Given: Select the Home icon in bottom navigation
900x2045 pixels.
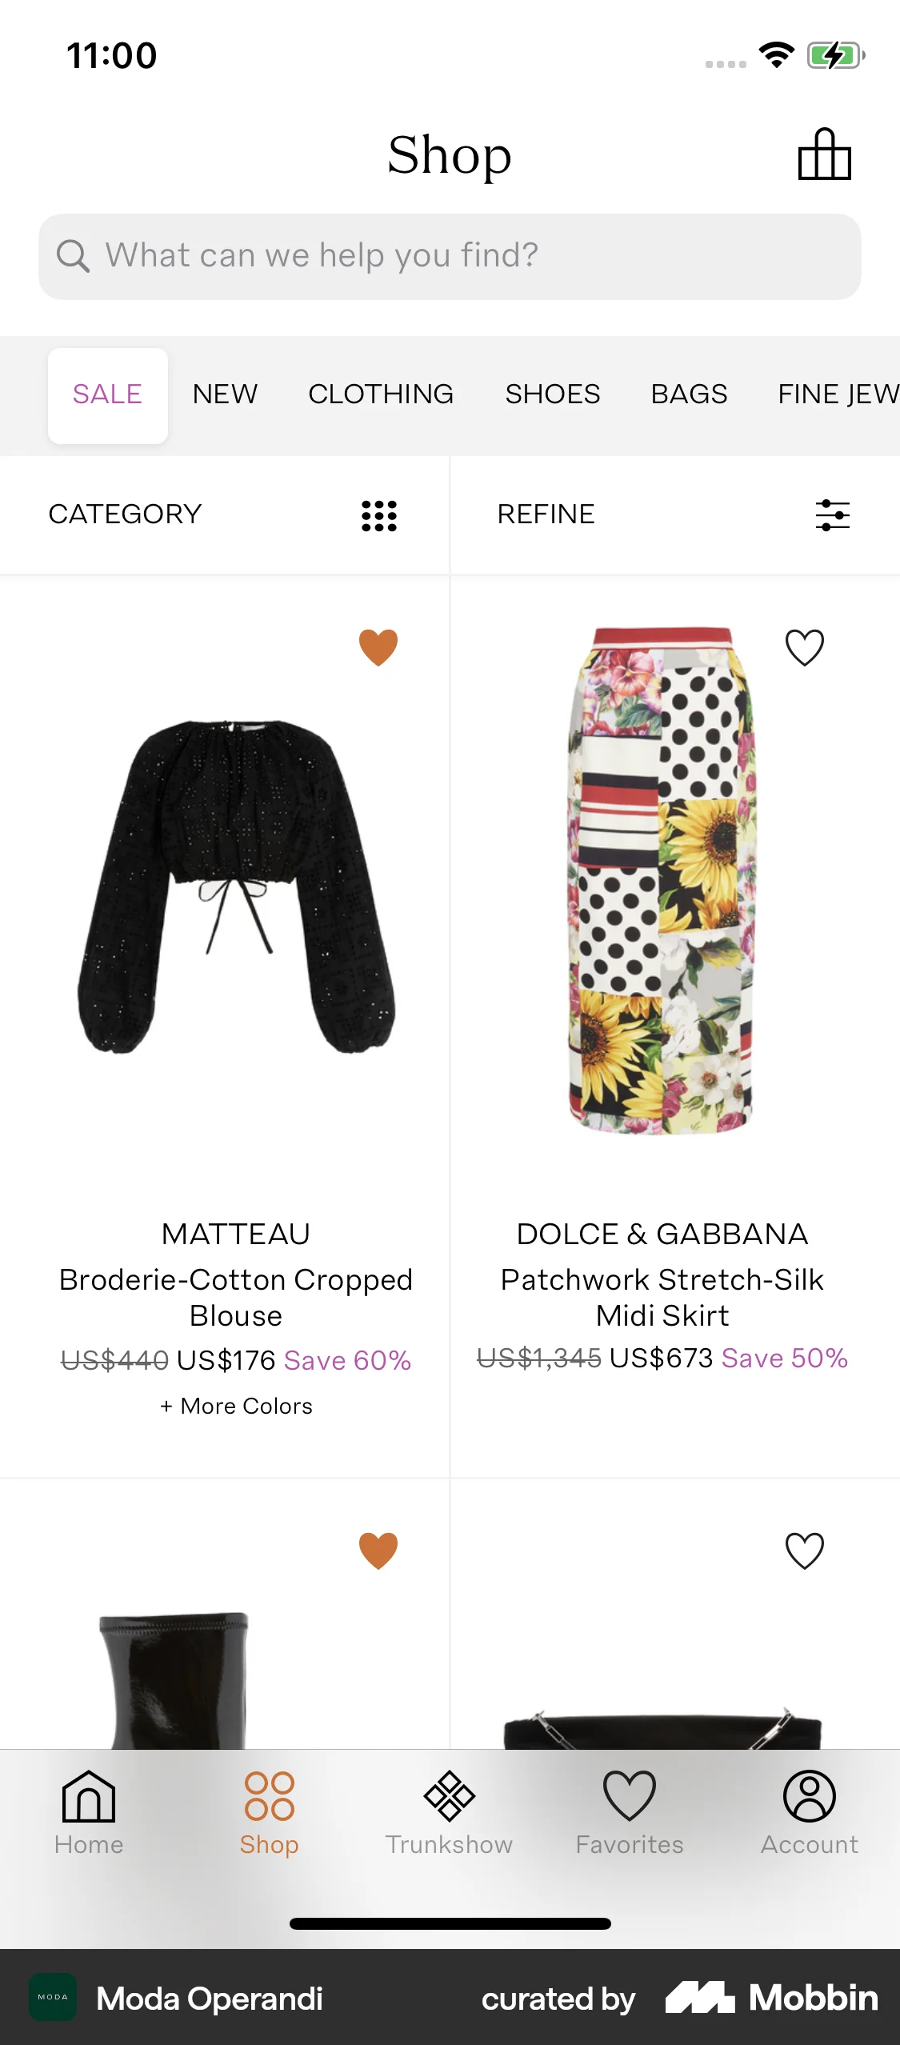Looking at the screenshot, I should click(88, 1813).
